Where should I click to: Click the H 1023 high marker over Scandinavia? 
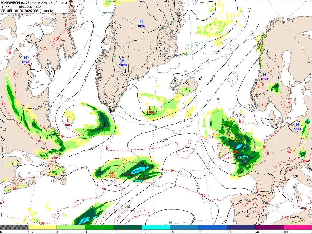[264, 77]
